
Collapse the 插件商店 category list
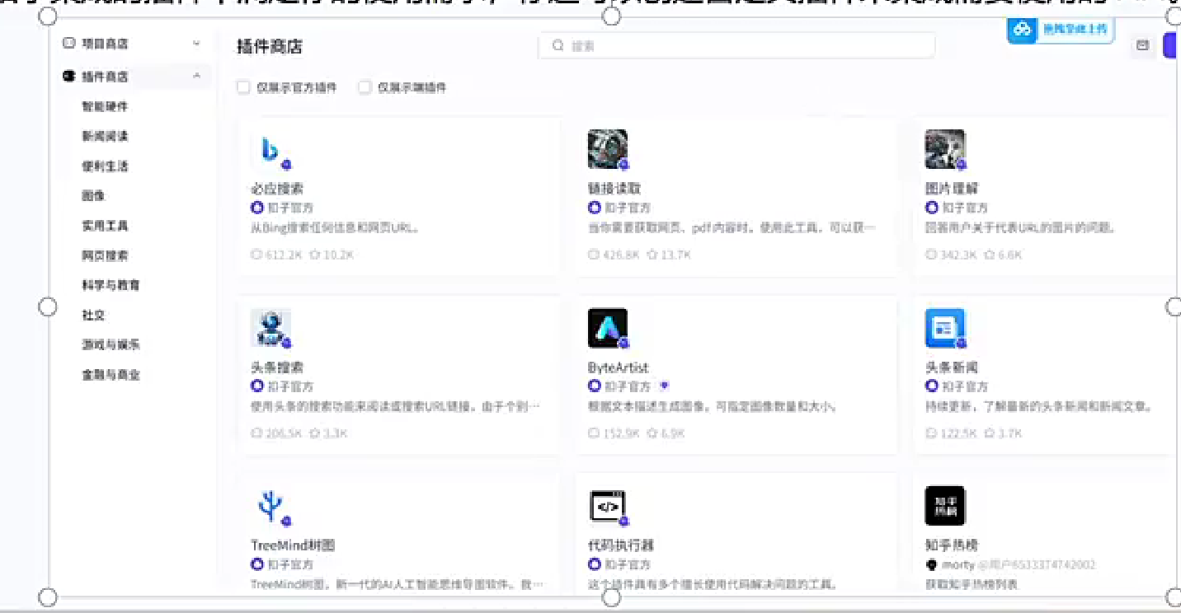195,76
